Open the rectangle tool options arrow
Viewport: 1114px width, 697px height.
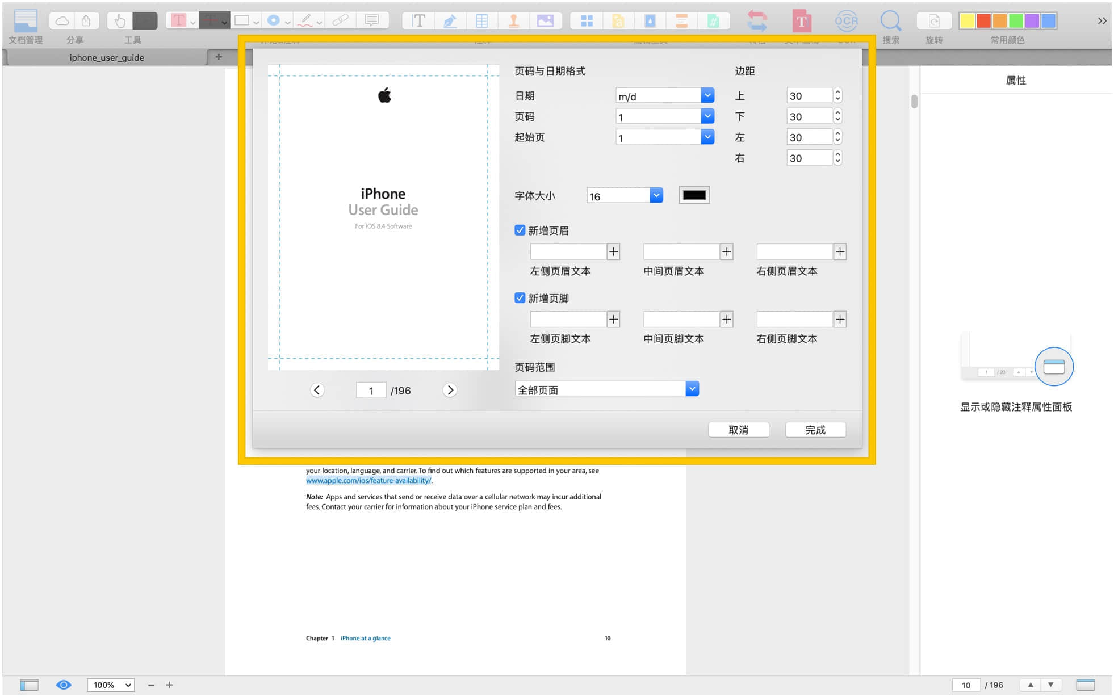click(x=256, y=23)
